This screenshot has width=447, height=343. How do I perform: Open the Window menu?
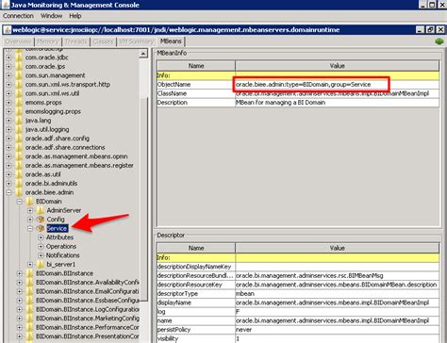click(x=51, y=16)
